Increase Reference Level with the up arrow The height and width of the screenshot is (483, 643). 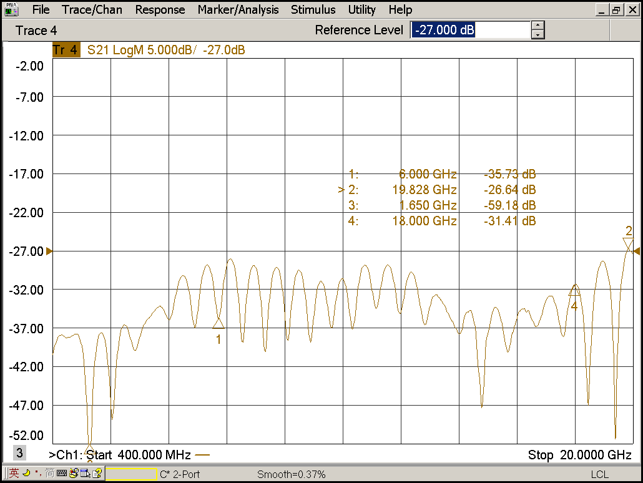click(x=537, y=26)
